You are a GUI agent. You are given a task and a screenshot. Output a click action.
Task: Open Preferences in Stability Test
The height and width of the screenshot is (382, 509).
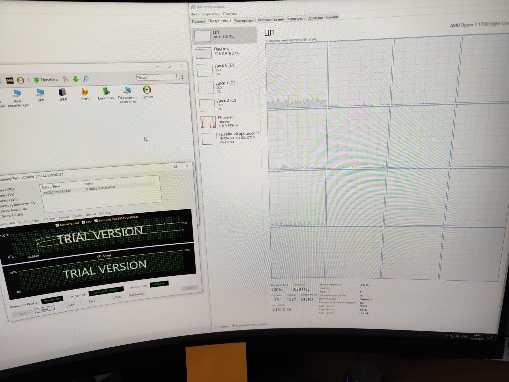tap(136, 294)
